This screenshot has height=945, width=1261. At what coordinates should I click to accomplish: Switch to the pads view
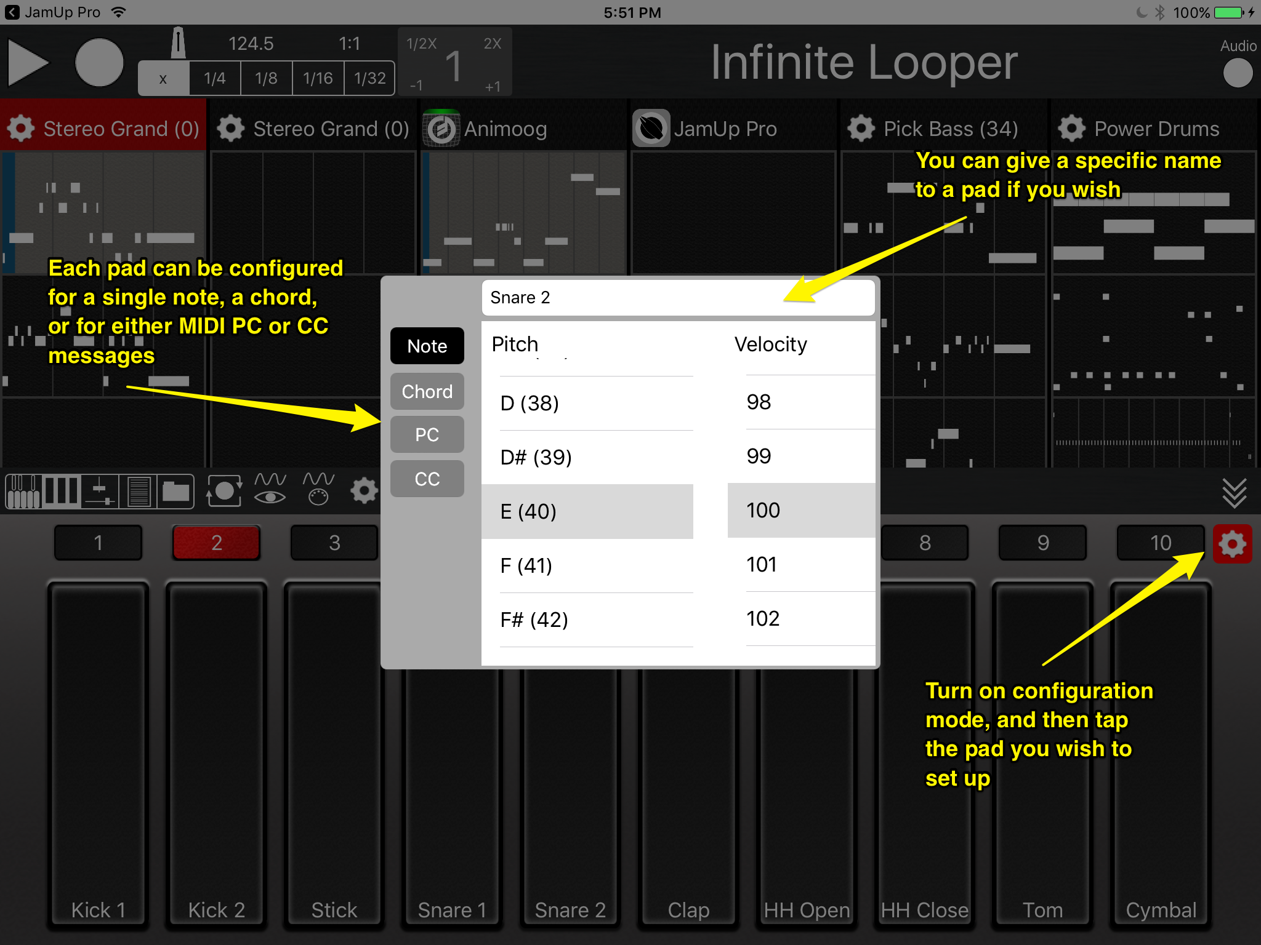pos(61,492)
